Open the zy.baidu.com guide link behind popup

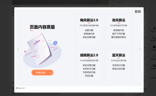[39, 94]
